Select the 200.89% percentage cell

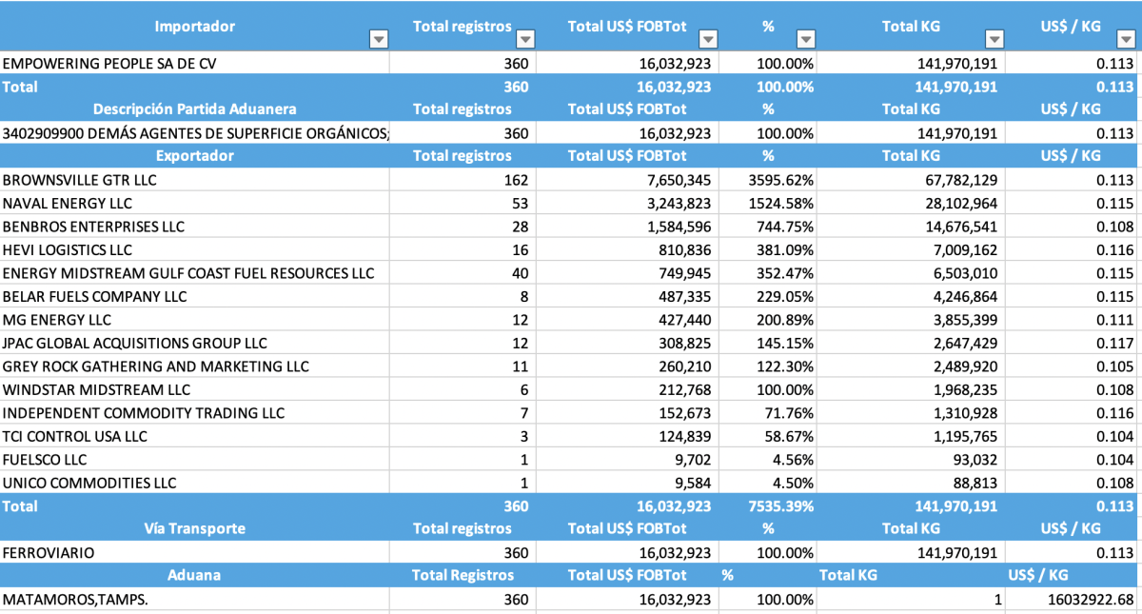point(769,320)
